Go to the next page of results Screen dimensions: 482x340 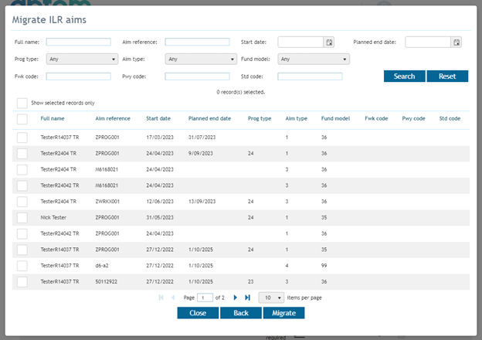(x=235, y=297)
